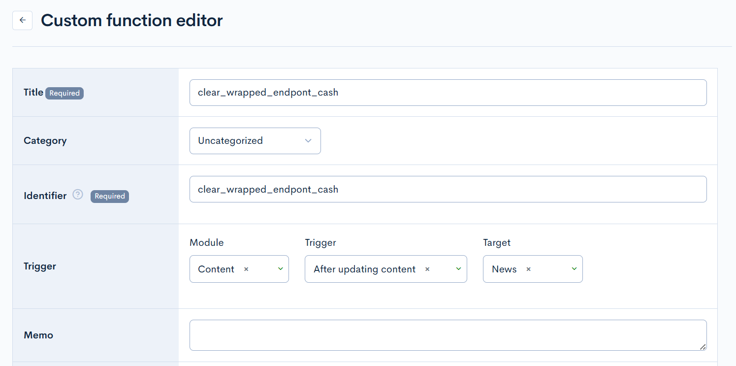Clear the Content module selection
This screenshot has width=736, height=366.
click(x=246, y=269)
